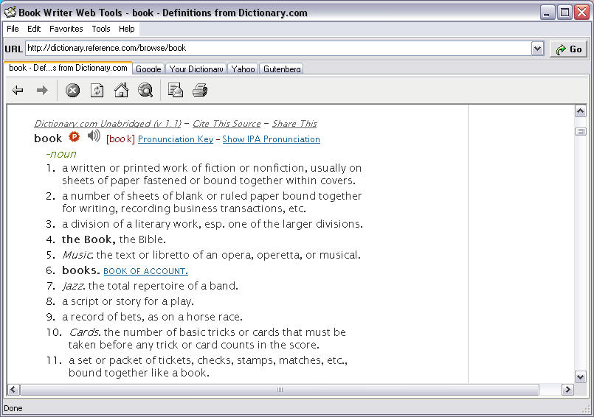Viewport: 594px width, 417px height.
Task: Click 'Music. the text or libretto' definition
Action: coord(211,255)
